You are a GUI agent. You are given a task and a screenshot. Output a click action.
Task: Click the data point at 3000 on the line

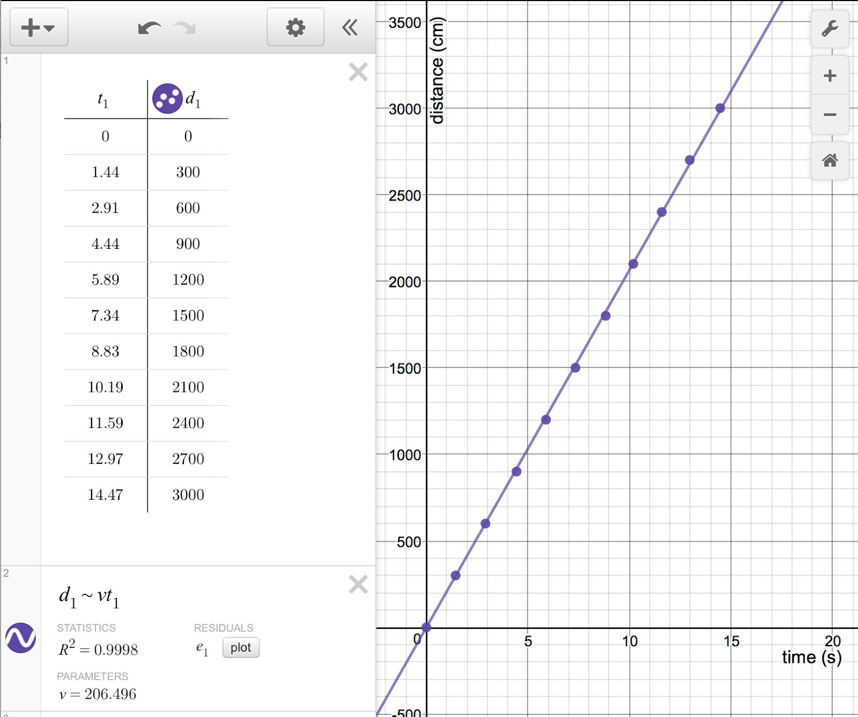point(719,108)
